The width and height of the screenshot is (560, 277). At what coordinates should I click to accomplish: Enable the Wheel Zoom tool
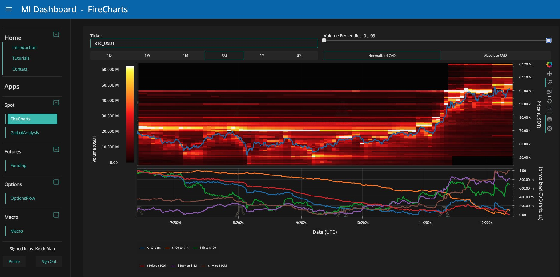pos(549,92)
